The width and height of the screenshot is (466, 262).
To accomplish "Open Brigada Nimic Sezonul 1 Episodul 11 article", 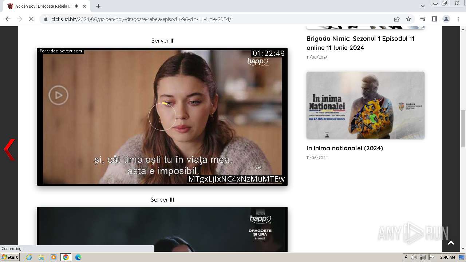I will tap(360, 43).
